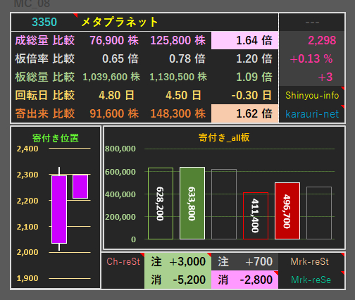
Task: Click the current price 2,298
Action: [322, 40]
